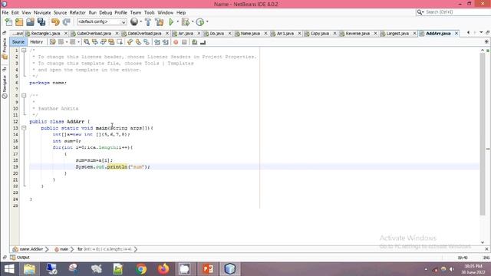This screenshot has height=276, width=491.
Task: Open the Profile Project dropdown arrow
Action: (x=207, y=21)
